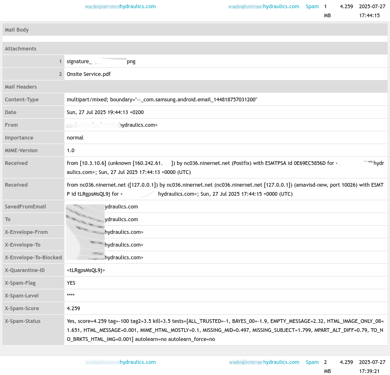
Task: Click the "X-Envelope-To" header label
Action: pyautogui.click(x=23, y=245)
